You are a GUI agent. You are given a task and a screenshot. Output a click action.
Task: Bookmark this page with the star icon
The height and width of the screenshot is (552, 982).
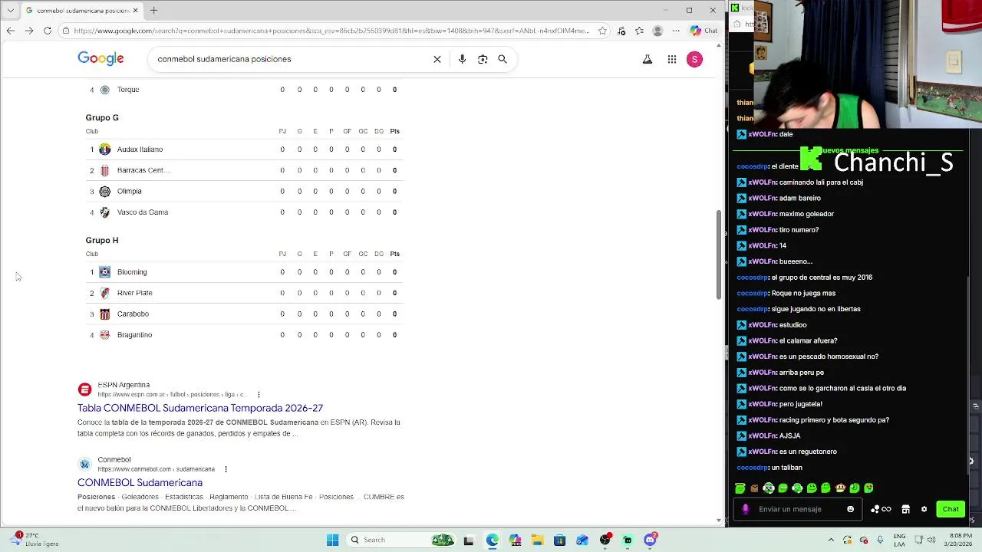pos(602,31)
